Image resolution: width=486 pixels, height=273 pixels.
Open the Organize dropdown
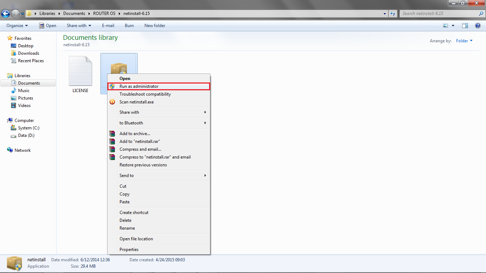16,25
